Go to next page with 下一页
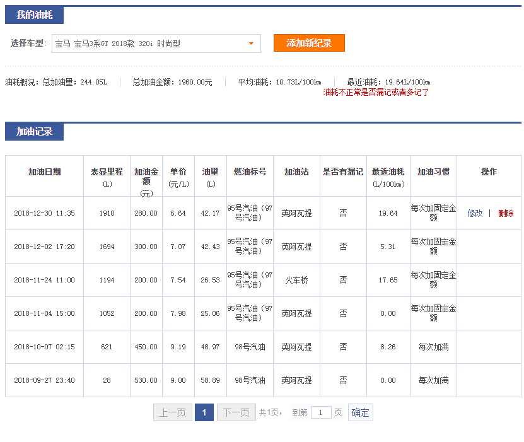The image size is (524, 442). [236, 413]
